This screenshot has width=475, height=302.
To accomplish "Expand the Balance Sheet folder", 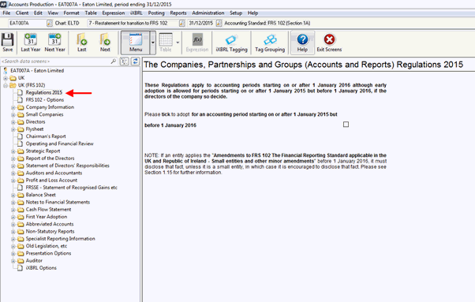I will point(13,196).
